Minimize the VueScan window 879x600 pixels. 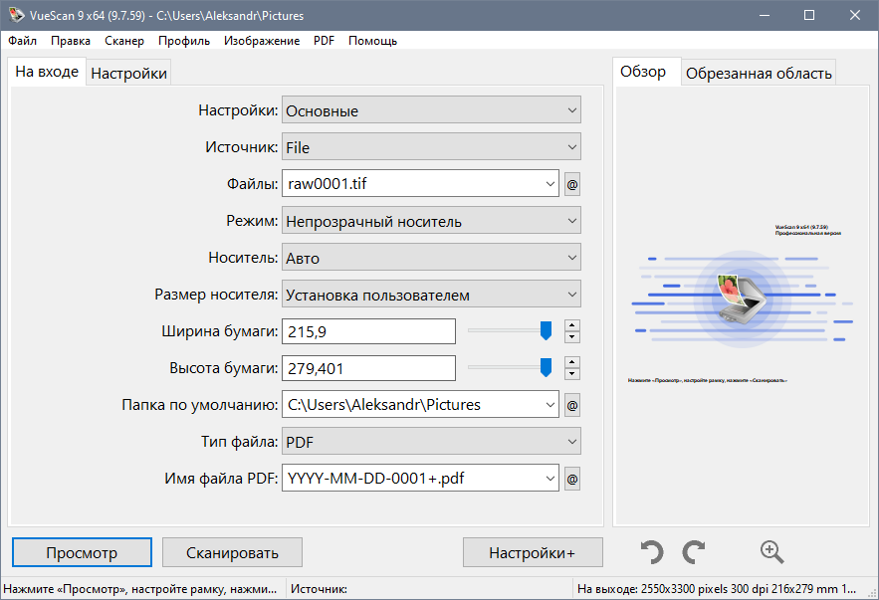(765, 15)
